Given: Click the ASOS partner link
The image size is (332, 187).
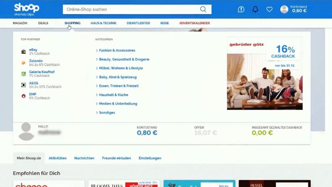Looking at the screenshot, I should pyautogui.click(x=34, y=83).
